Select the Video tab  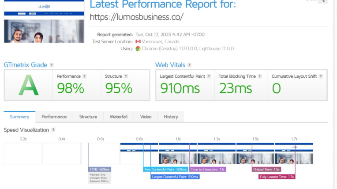(146, 117)
